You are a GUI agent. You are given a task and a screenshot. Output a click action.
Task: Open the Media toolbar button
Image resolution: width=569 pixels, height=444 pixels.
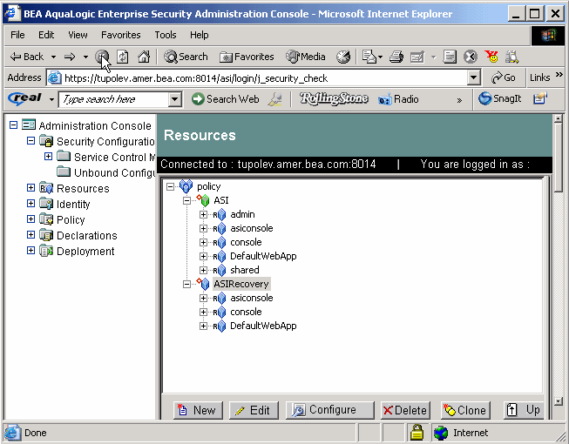[x=306, y=57]
